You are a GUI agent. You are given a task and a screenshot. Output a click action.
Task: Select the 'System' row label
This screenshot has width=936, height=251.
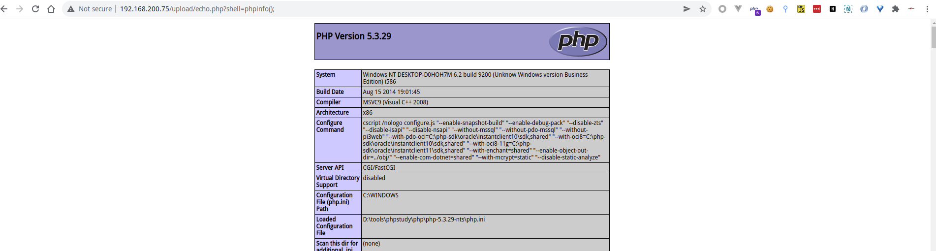(x=326, y=75)
